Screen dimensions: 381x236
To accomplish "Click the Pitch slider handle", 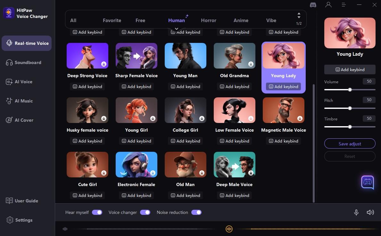I will [x=350, y=108].
